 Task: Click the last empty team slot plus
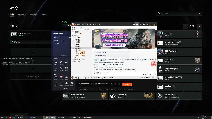(x=33, y=69)
